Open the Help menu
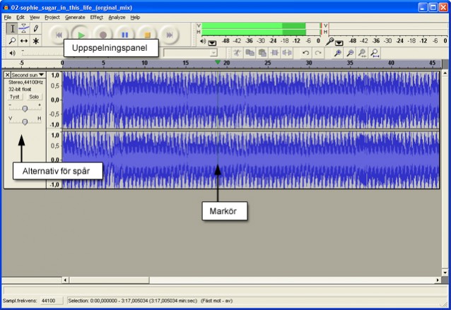 pos(135,17)
